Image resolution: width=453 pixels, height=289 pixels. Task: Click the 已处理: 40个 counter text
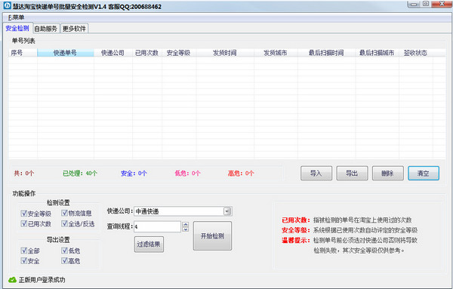(80, 174)
